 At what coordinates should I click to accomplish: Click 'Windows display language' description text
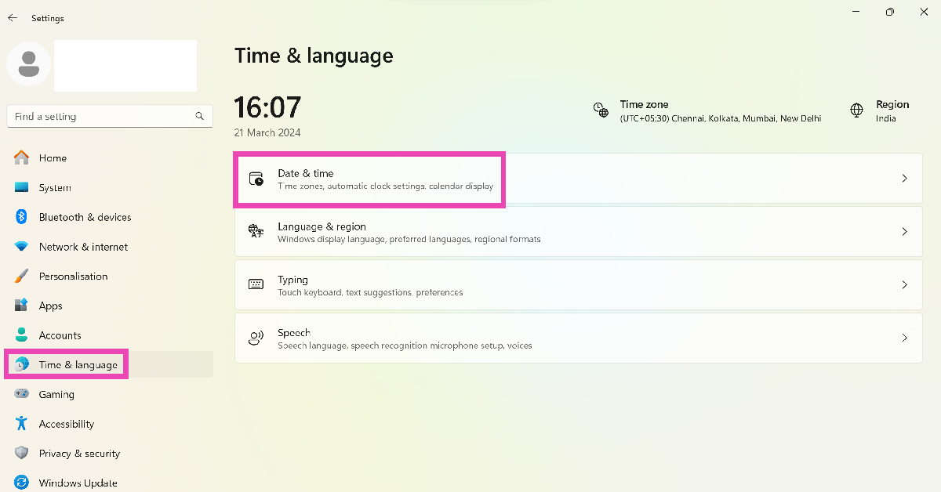409,240
